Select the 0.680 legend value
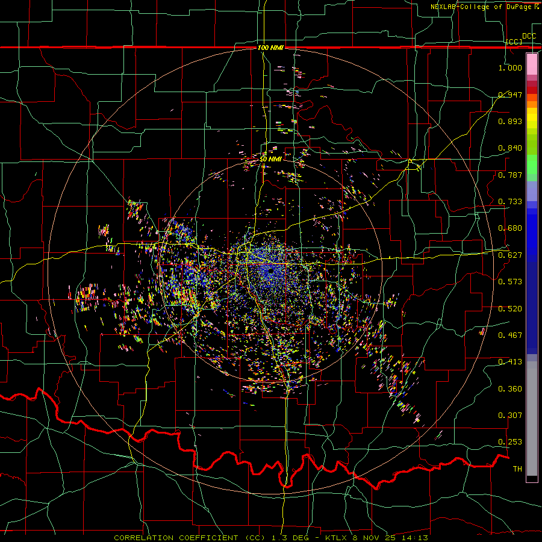Screen dimensions: 542x542 point(510,228)
